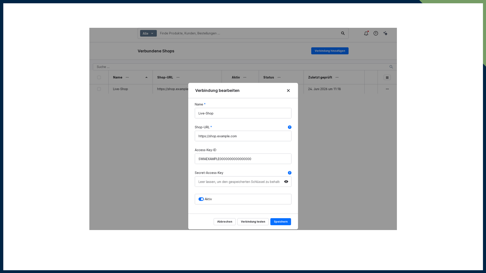
Task: Toggle Name column sort arrow
Action: pos(146,78)
